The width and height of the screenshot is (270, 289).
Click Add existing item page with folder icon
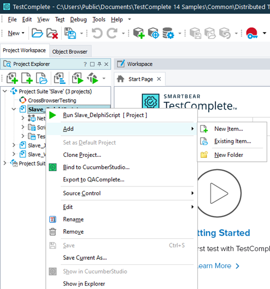tap(41, 78)
